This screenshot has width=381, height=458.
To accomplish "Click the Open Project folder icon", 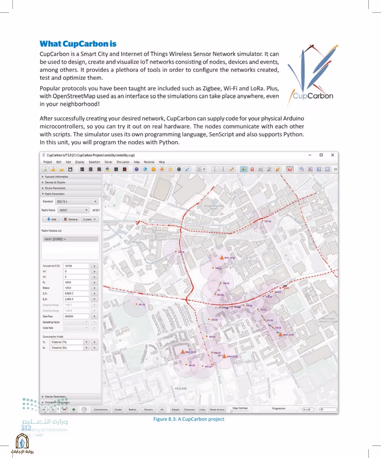I will click(53, 169).
